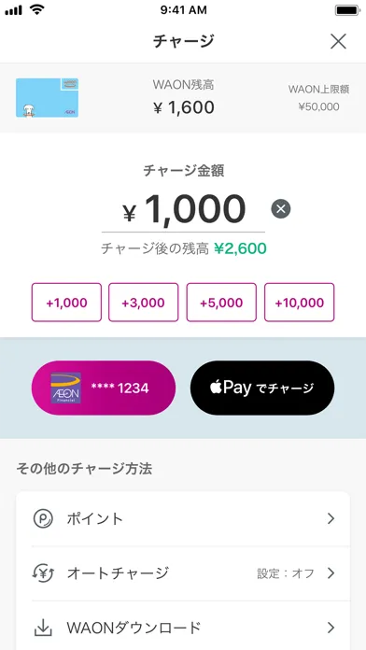366x650 pixels.
Task: Tap the auto-charge yen cycle icon
Action: pyautogui.click(x=43, y=573)
